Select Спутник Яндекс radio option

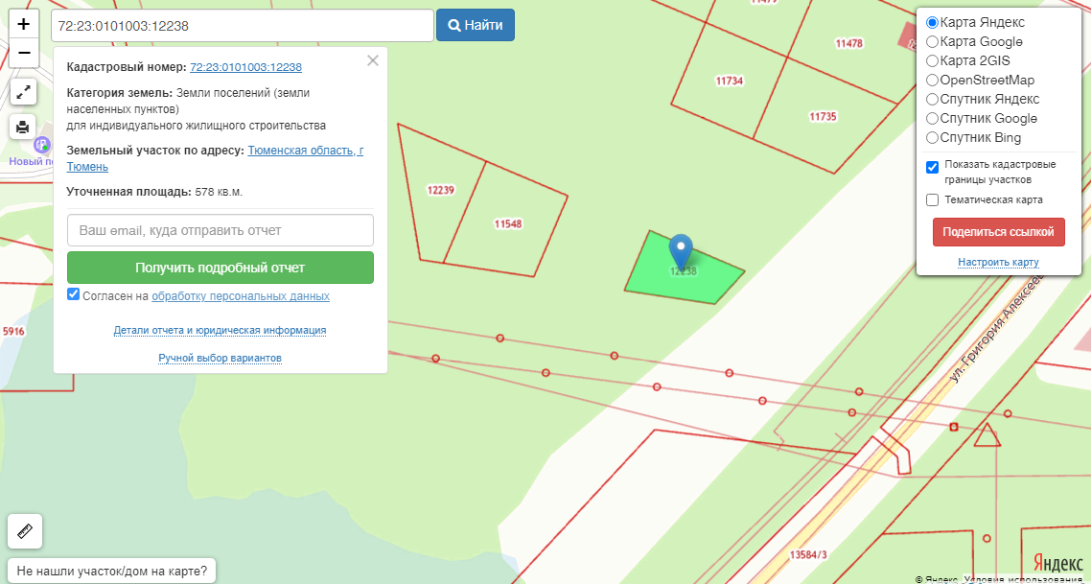932,100
